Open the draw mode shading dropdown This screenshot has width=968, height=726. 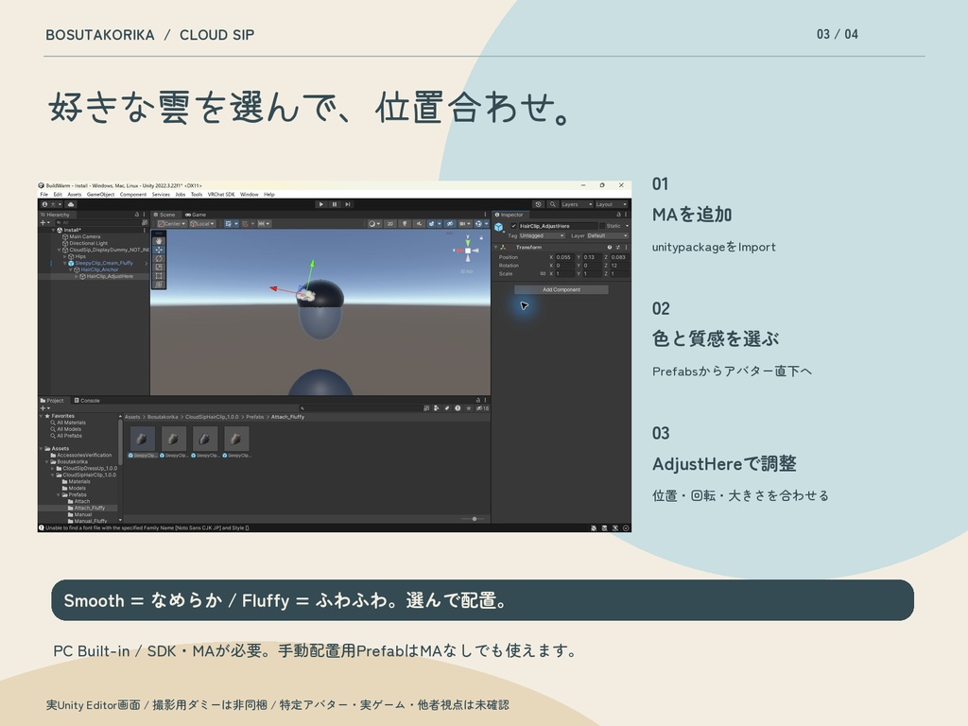pyautogui.click(x=373, y=223)
